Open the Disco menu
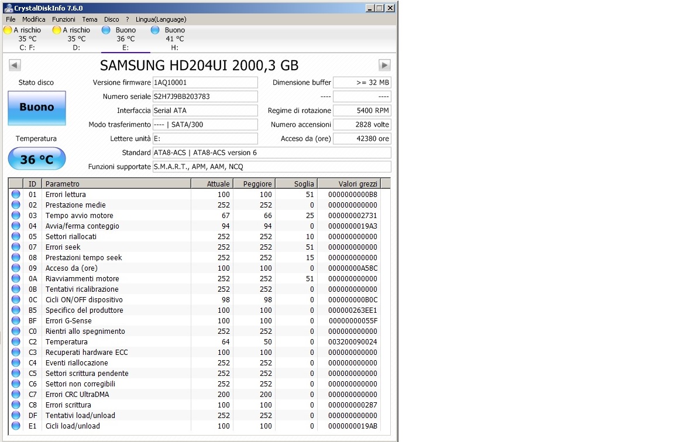Screen dimensions: 674x442 112,19
